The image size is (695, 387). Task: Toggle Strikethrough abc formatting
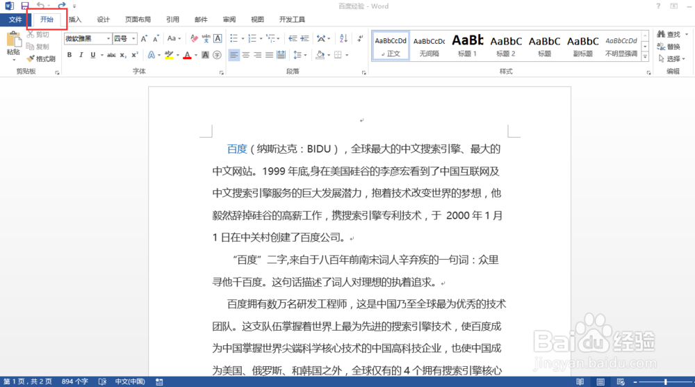(x=111, y=55)
